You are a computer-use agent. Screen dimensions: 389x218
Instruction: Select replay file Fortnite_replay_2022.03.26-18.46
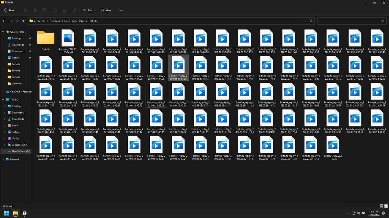[x=377, y=41]
